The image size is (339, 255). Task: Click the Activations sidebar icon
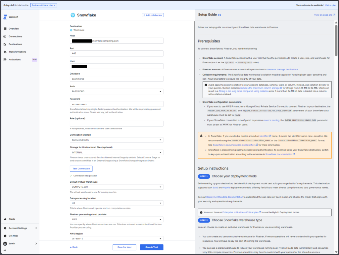tap(5, 60)
